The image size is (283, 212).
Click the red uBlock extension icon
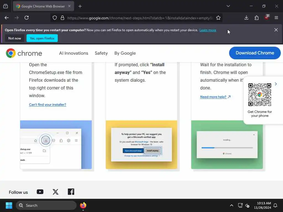tap(267, 17)
